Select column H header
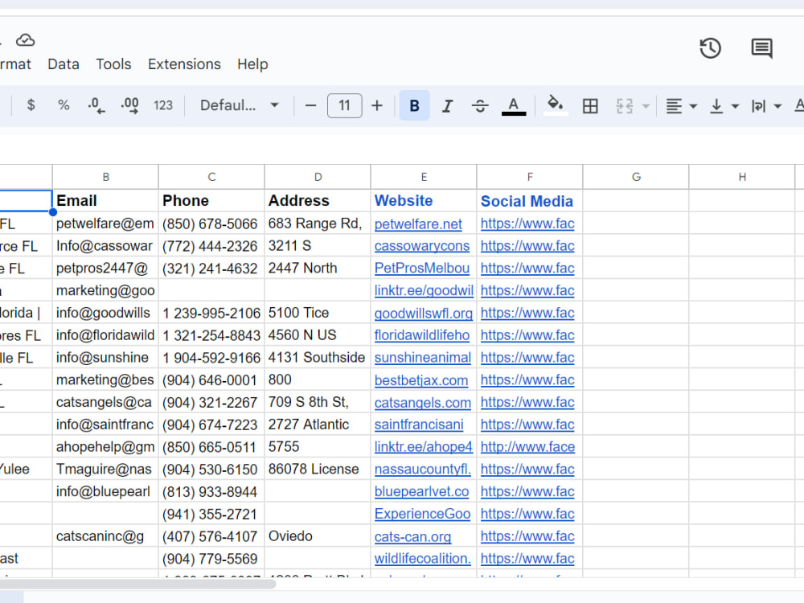 pyautogui.click(x=742, y=177)
